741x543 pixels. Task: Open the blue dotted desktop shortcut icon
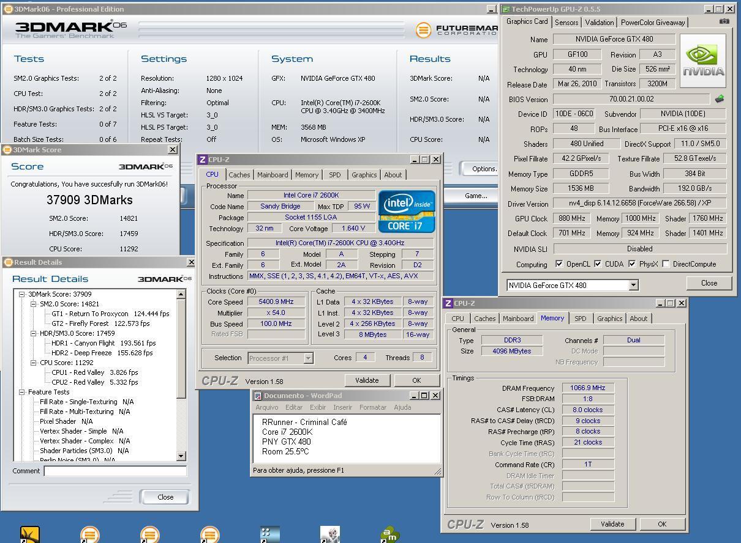[269, 534]
